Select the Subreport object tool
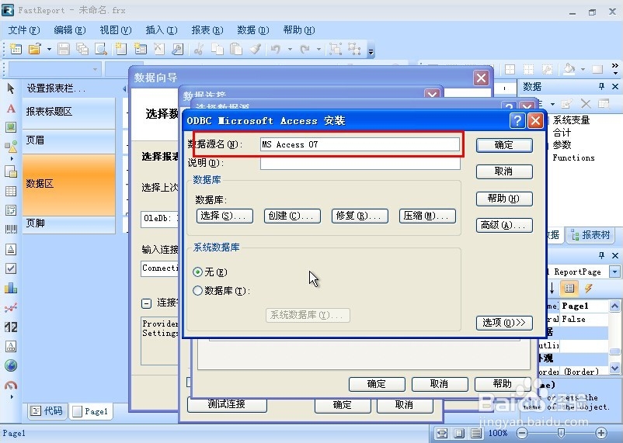The height and width of the screenshot is (443, 623). click(x=11, y=171)
